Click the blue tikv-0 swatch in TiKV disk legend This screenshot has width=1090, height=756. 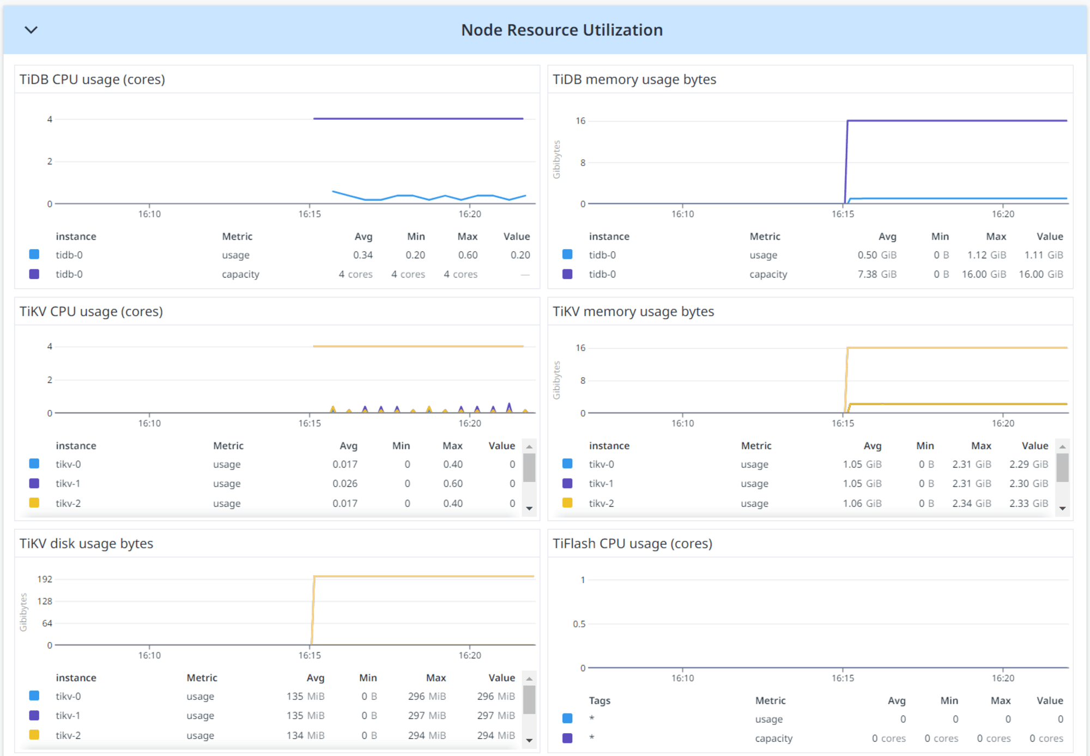(34, 696)
